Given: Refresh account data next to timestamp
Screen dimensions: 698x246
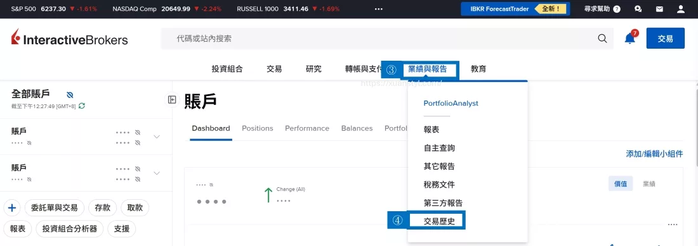Looking at the screenshot, I should coord(82,106).
